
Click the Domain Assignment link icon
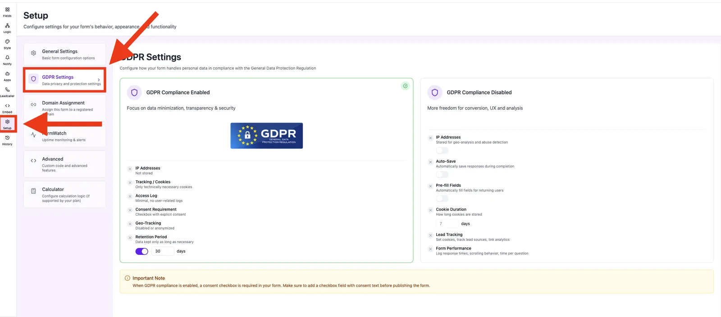[x=33, y=104]
